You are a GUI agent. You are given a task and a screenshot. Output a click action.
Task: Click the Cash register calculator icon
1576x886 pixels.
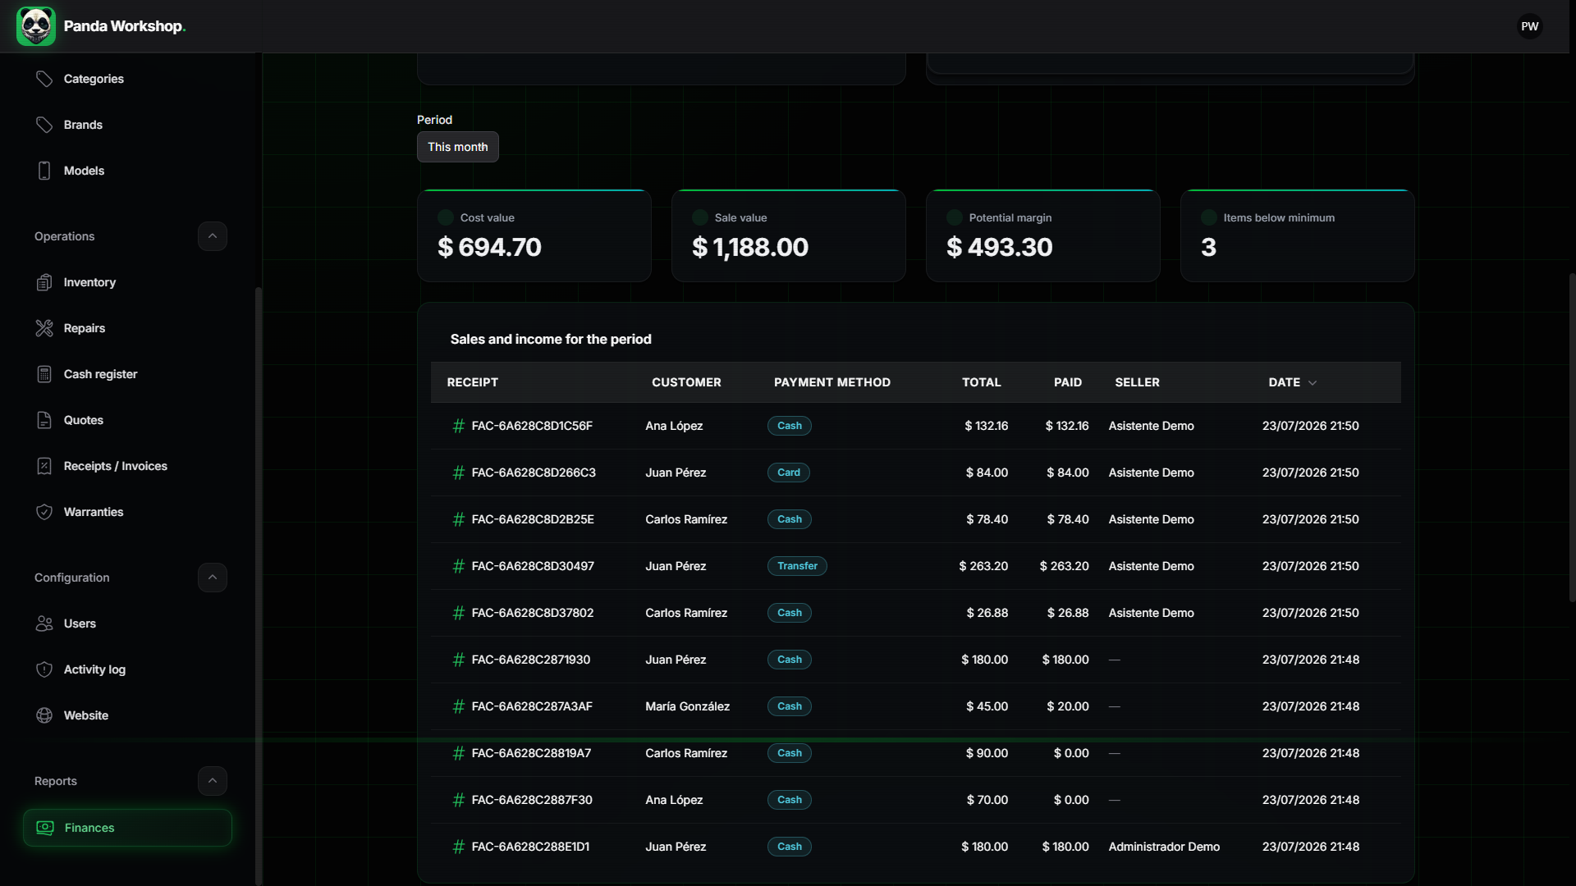pos(44,374)
